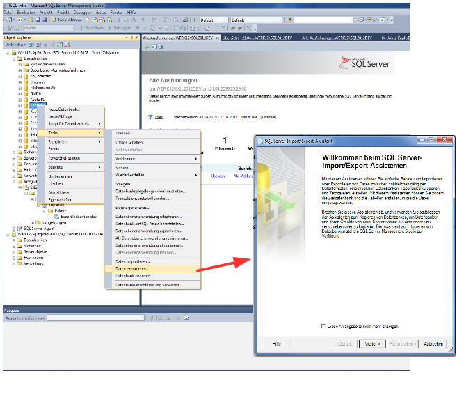Viewport: 473px width, 395px height.
Task: Click the ExportTrabanten.dtsx package icon
Action: 56,217
